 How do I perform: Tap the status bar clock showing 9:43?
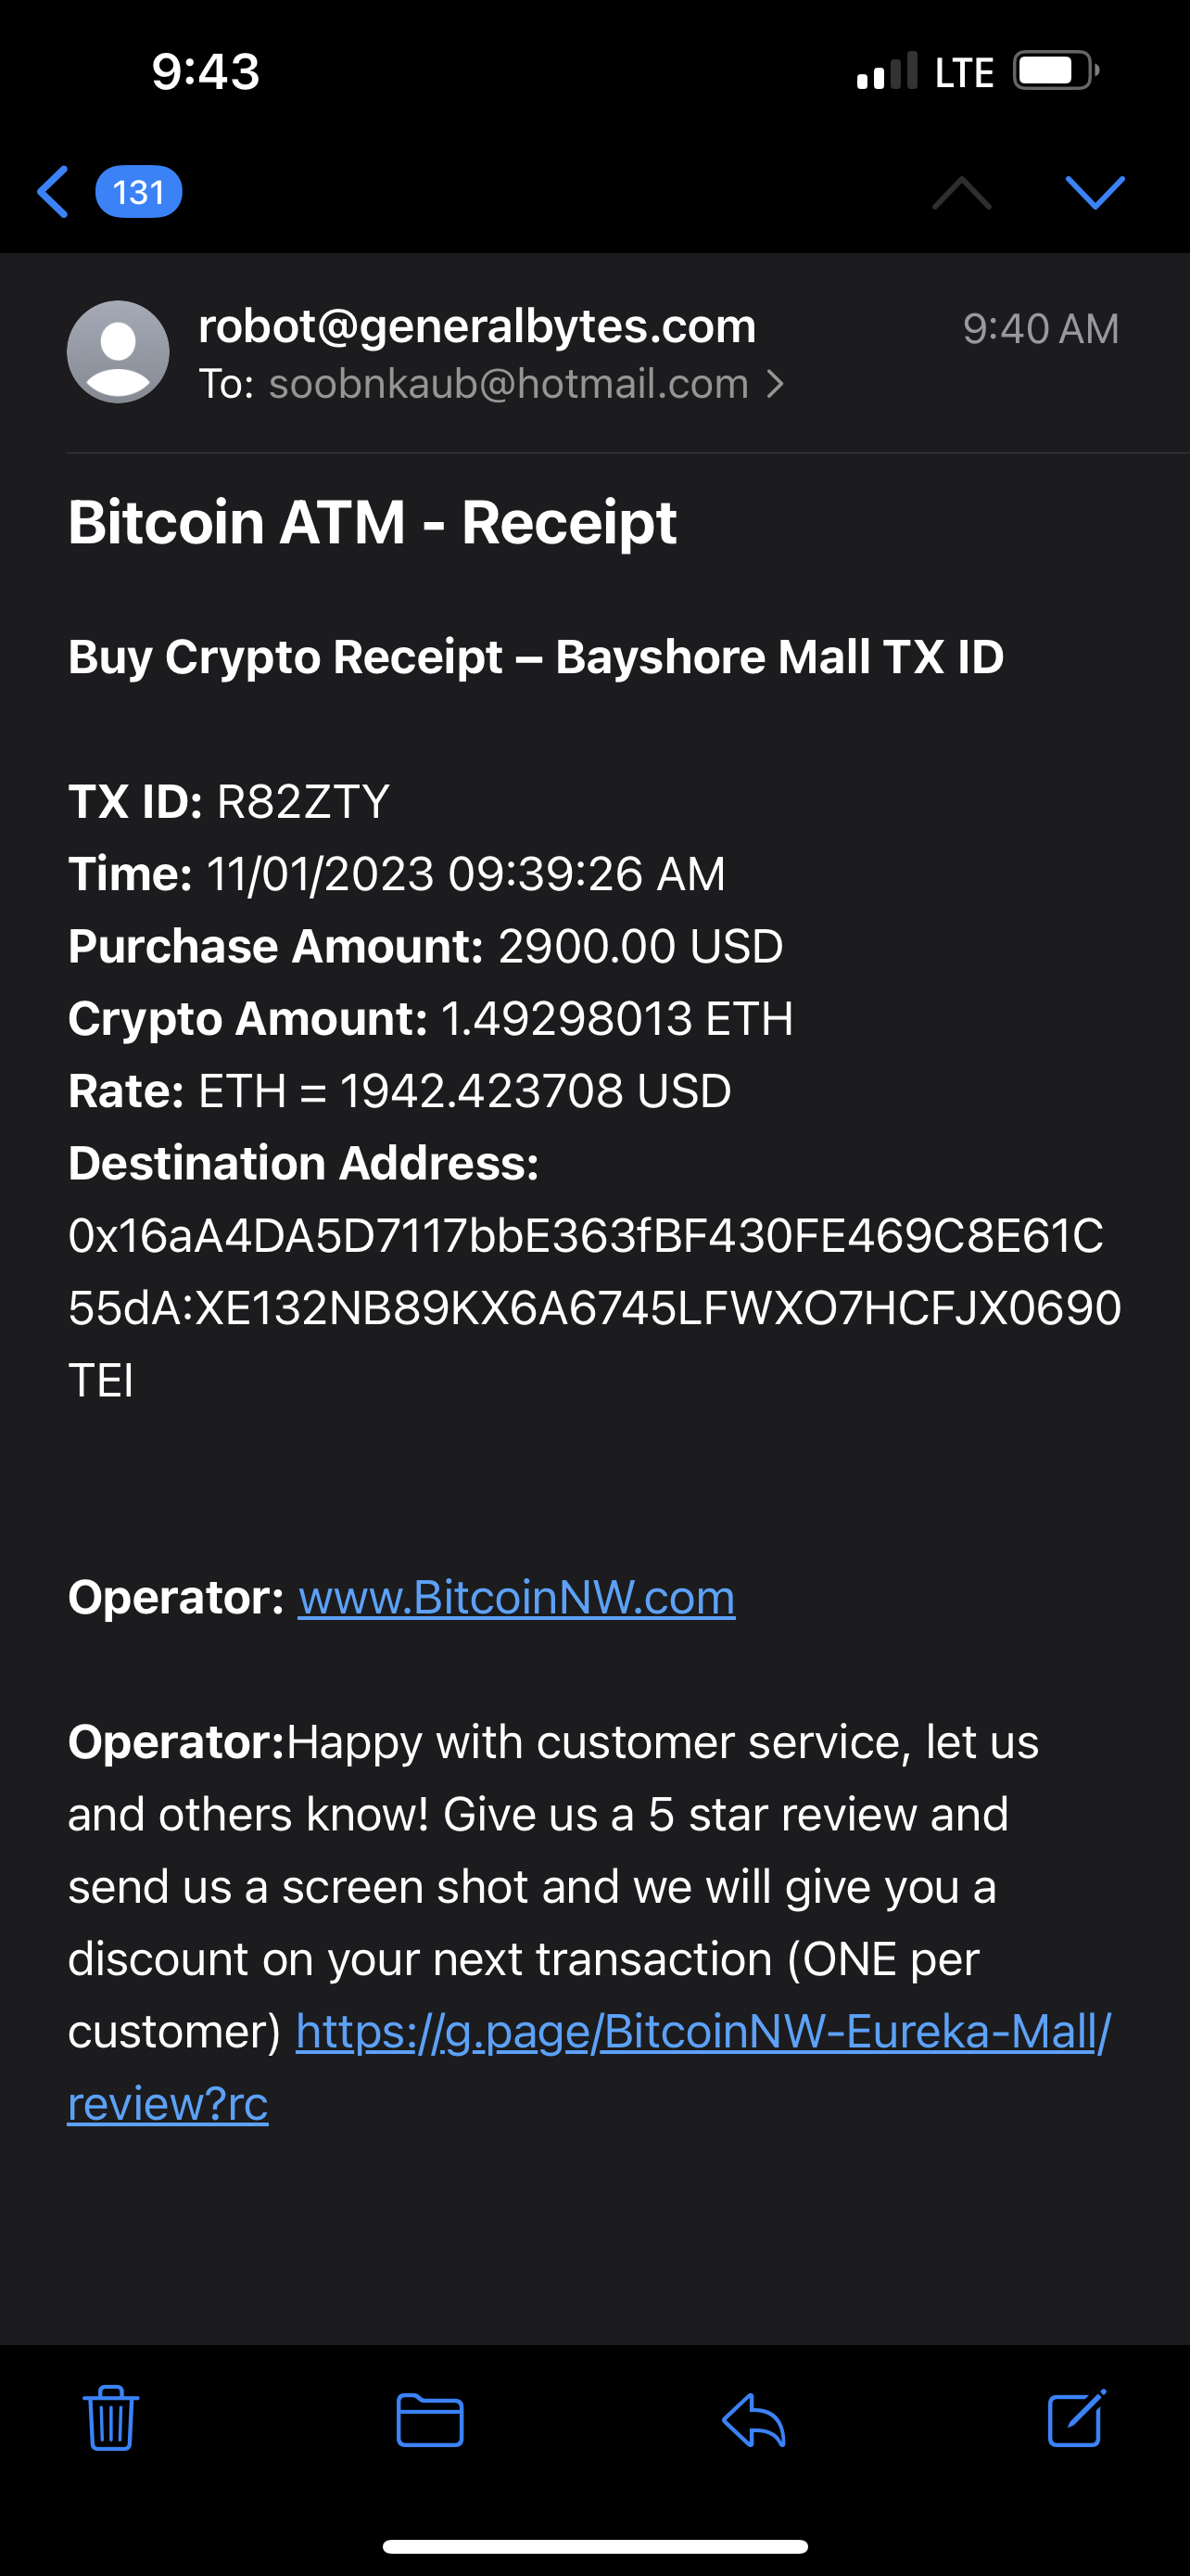click(206, 72)
